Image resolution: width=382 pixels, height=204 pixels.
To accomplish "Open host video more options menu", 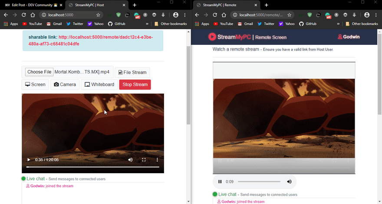I will coord(157,160).
